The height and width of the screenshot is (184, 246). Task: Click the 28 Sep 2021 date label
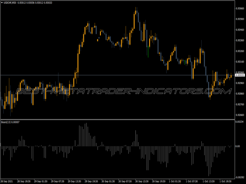point(7,181)
